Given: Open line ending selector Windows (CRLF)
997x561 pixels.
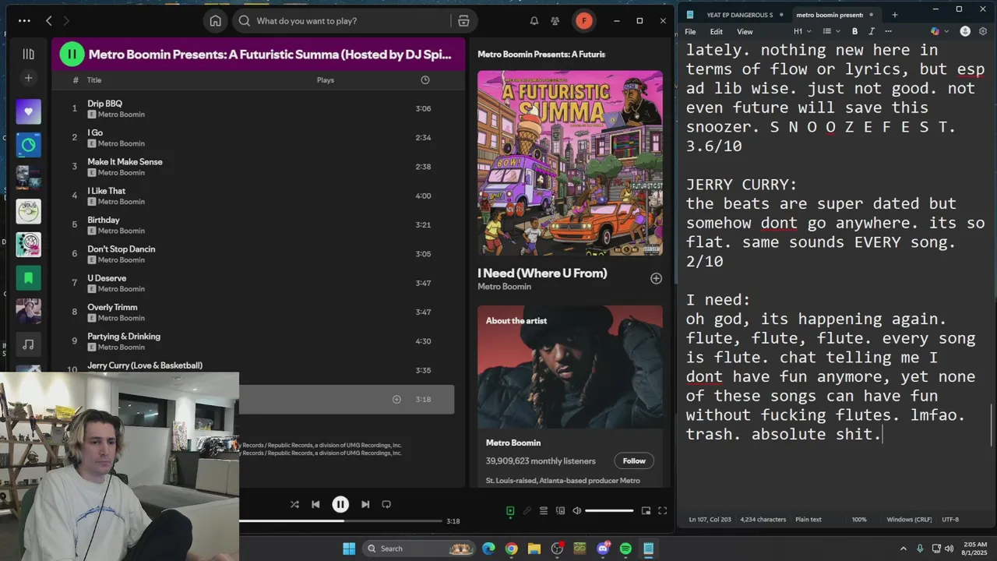Looking at the screenshot, I should pos(909,520).
